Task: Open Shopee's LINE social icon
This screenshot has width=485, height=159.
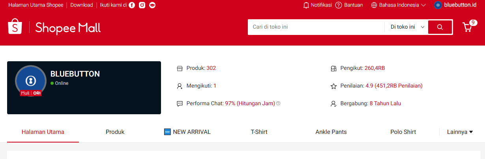Action: click(x=152, y=5)
